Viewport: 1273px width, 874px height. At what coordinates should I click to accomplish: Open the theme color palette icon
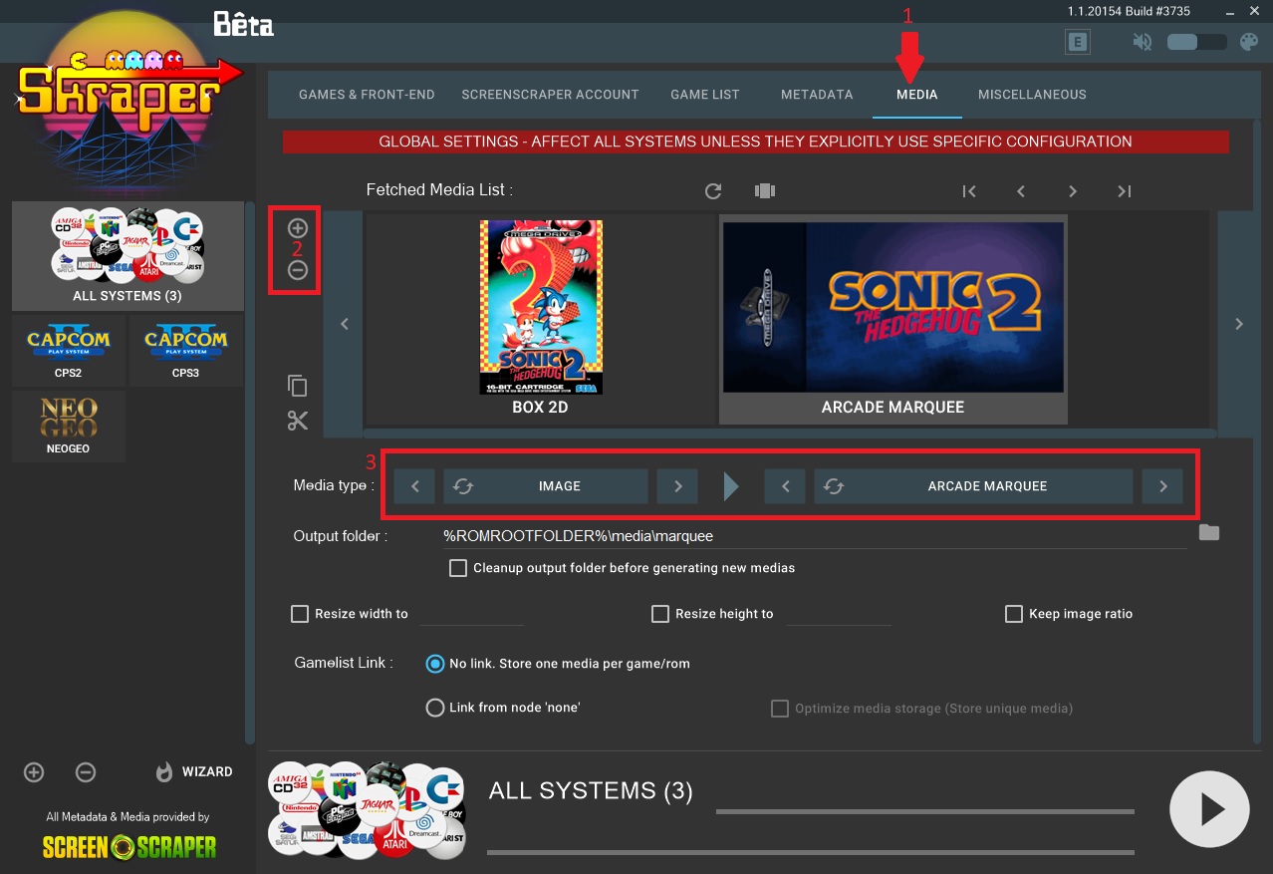click(1248, 42)
